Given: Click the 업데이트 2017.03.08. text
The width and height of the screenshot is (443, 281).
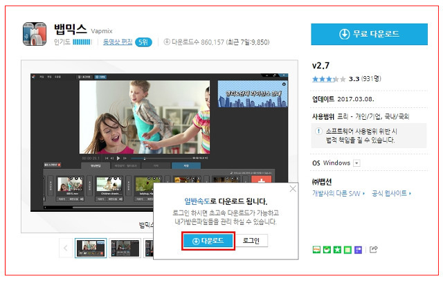Looking at the screenshot, I should click(x=343, y=99).
